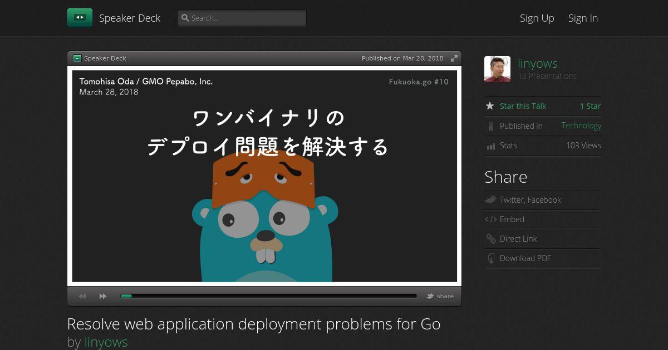Click the slide image of the gopher
668x350 pixels.
pos(264,176)
